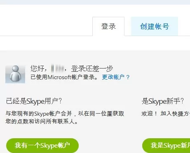Click the pale blue bar at page top
Screen dimensions: 190x153
(x=95, y=2)
